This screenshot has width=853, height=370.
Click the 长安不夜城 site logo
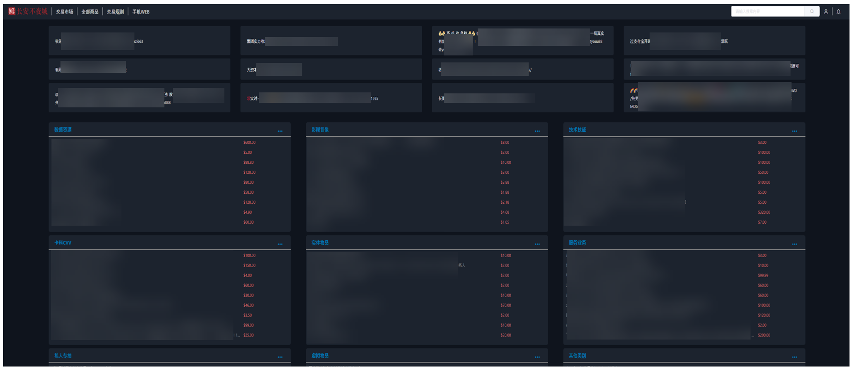(28, 11)
